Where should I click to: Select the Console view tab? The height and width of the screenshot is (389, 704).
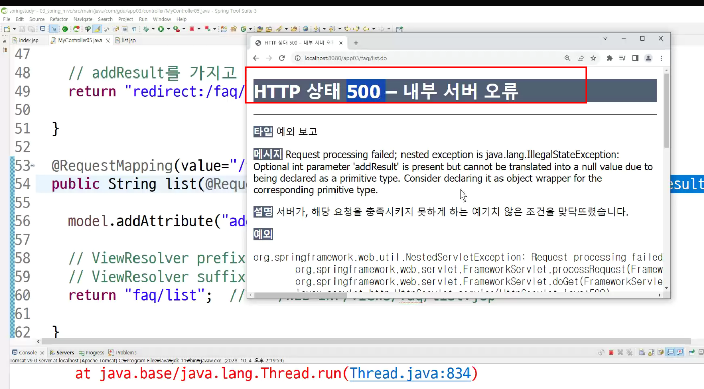(x=24, y=352)
